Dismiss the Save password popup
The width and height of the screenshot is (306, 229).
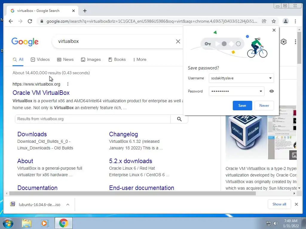pyautogui.click(x=274, y=30)
